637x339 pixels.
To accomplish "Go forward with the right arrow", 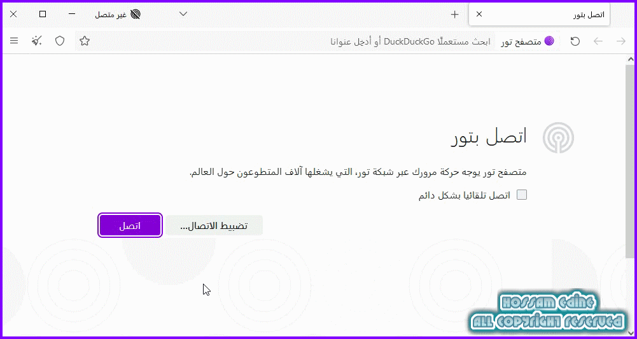I will click(621, 41).
